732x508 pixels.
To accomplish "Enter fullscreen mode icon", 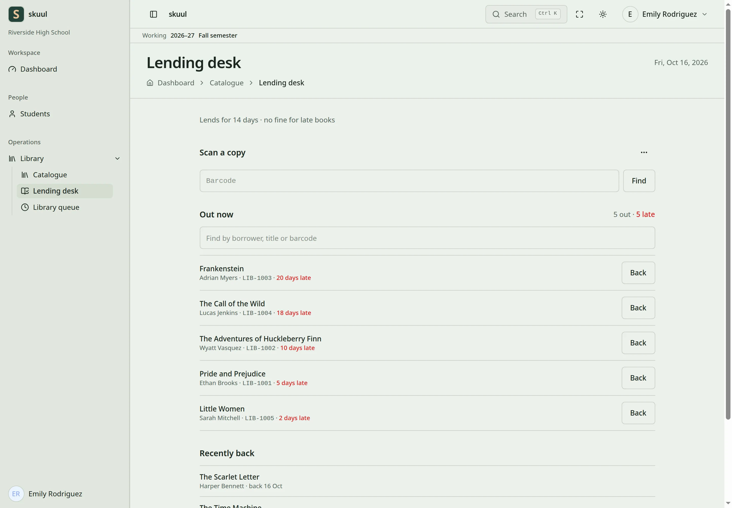I will [x=579, y=14].
